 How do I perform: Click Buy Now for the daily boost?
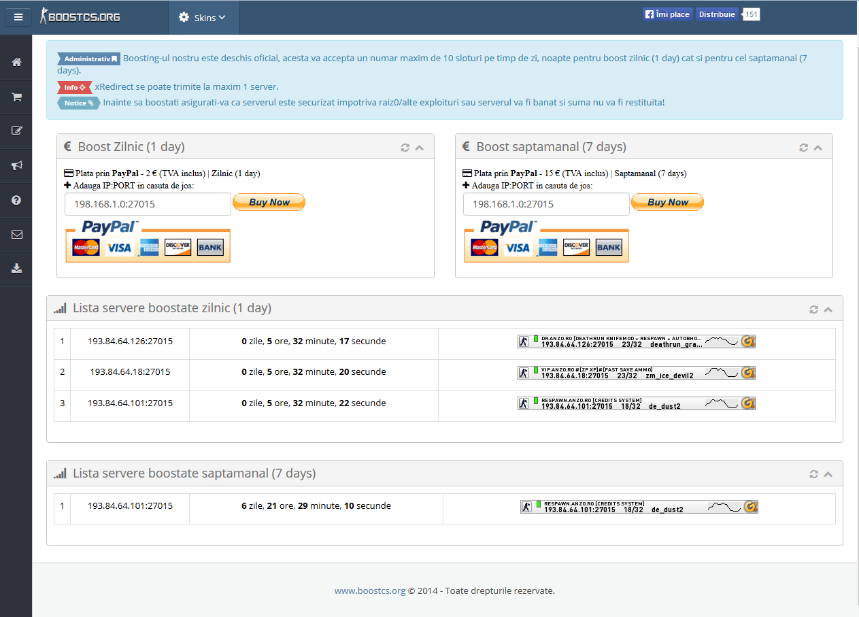(269, 202)
